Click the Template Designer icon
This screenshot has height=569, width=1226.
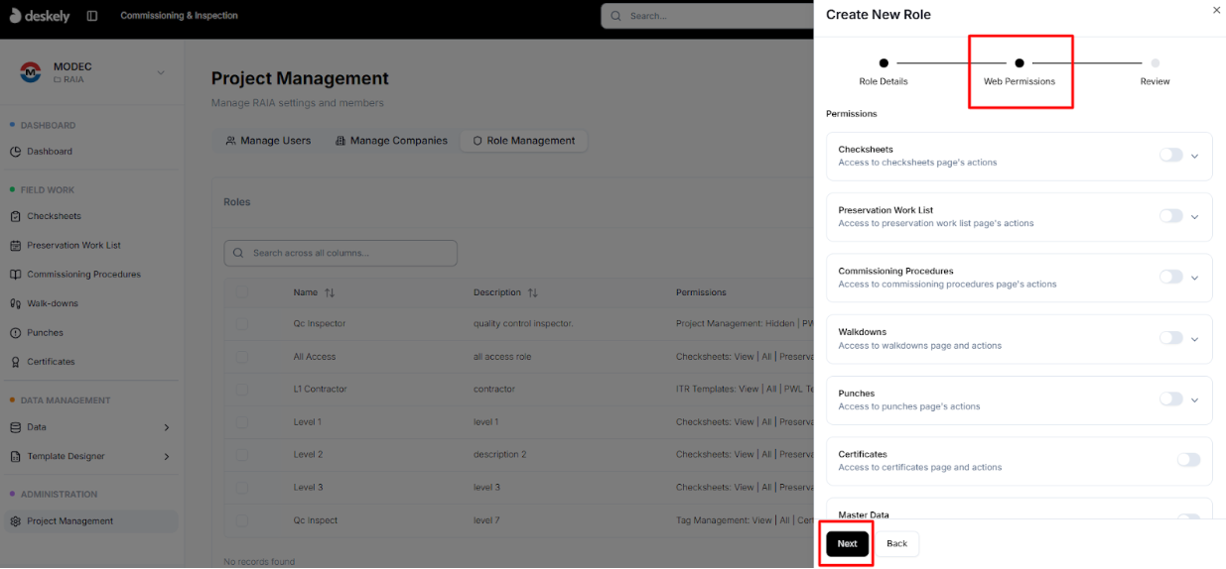tap(16, 456)
